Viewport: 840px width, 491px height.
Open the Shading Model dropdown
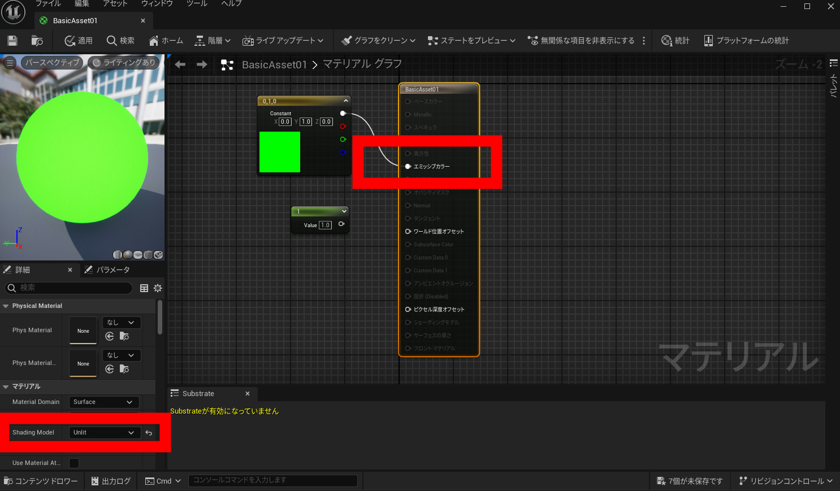pos(103,433)
